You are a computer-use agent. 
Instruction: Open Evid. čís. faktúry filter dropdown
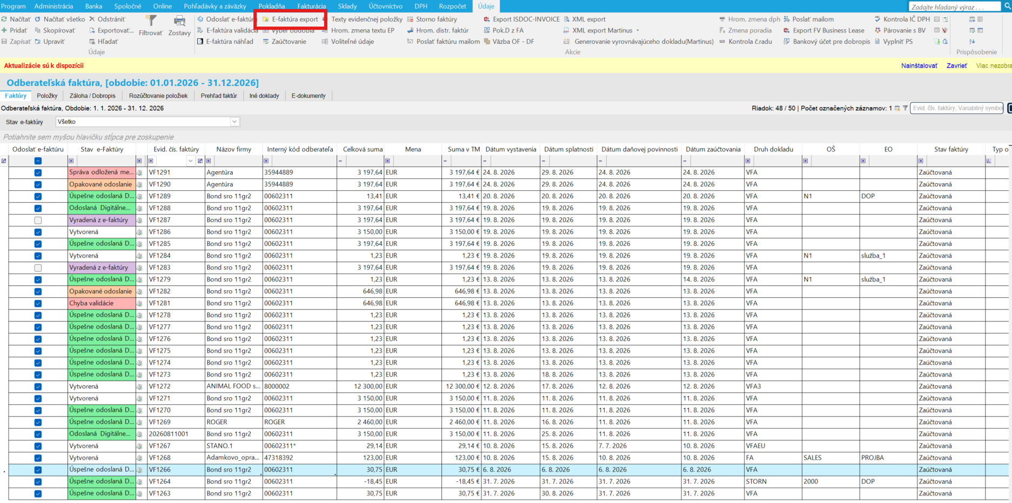tap(190, 161)
